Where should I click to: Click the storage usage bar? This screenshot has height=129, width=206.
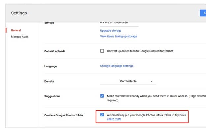pos(119,26)
